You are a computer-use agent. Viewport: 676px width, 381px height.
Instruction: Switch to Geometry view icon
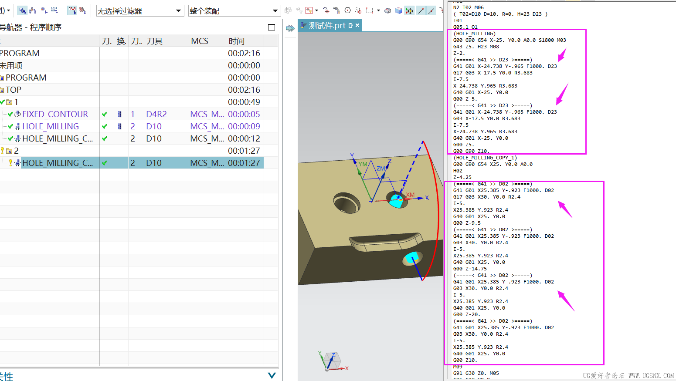point(44,10)
